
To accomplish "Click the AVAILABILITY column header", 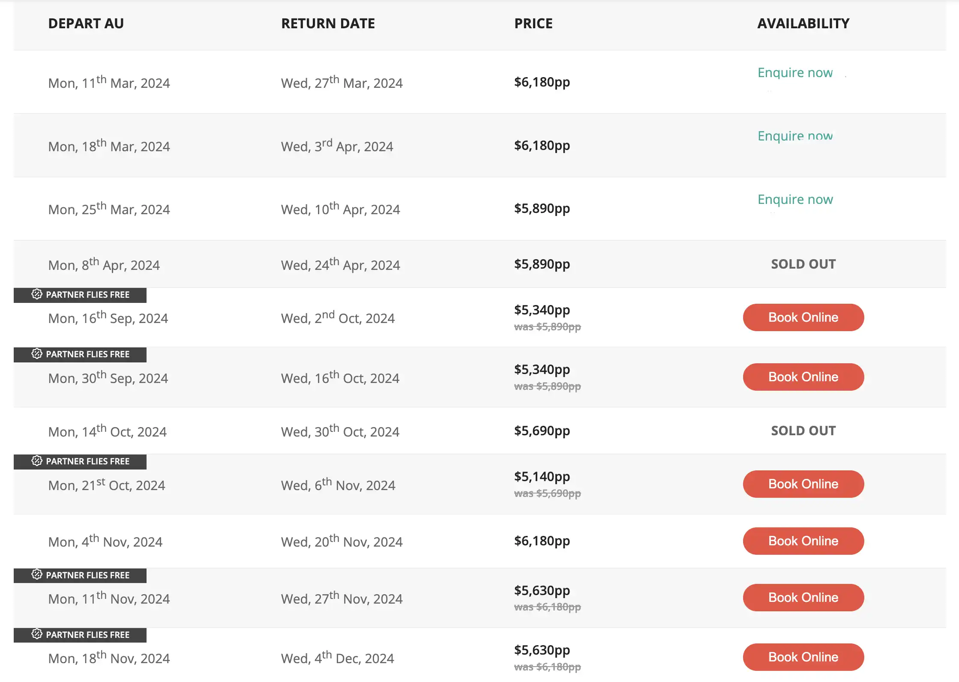I will tap(803, 24).
